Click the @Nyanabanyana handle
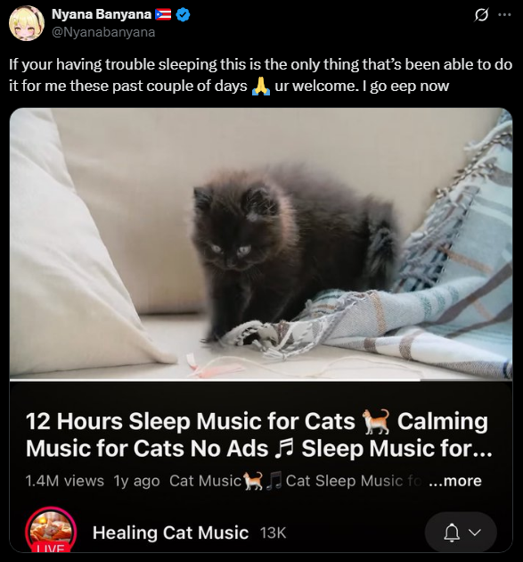The height and width of the screenshot is (562, 523). tap(103, 32)
